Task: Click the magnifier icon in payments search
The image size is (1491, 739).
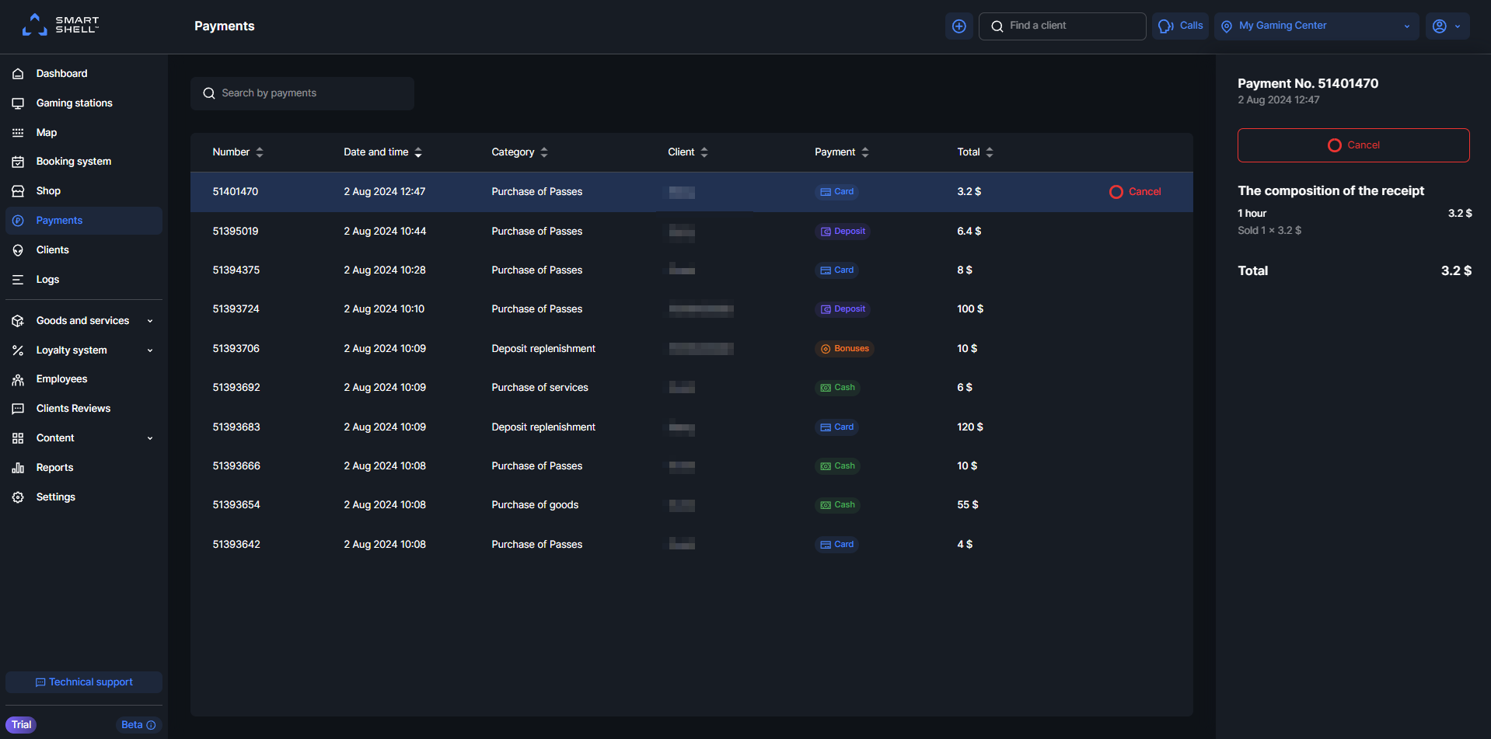Action: pos(209,93)
